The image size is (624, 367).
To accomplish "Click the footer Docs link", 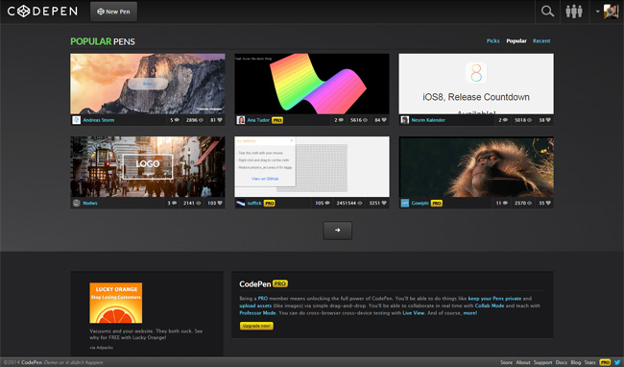I will [562, 362].
